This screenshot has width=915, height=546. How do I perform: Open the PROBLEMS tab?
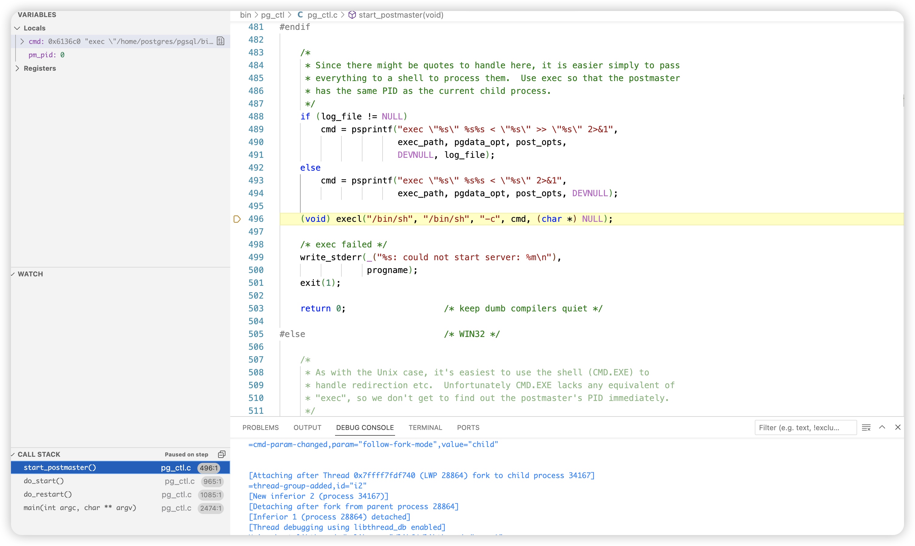260,427
